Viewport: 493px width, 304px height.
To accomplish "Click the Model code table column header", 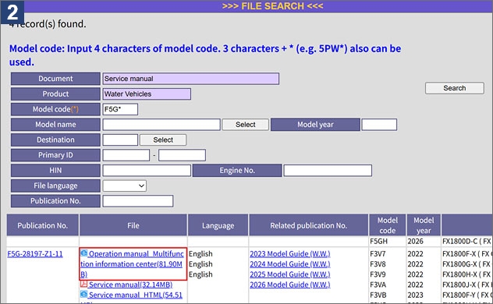I will 388,225.
